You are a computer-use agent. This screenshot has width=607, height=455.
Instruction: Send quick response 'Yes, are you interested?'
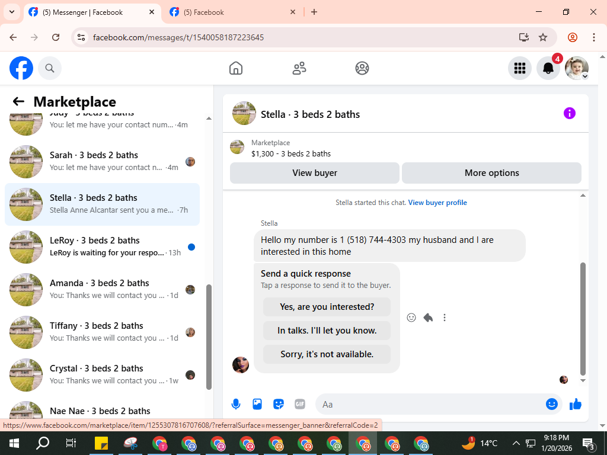tap(327, 307)
